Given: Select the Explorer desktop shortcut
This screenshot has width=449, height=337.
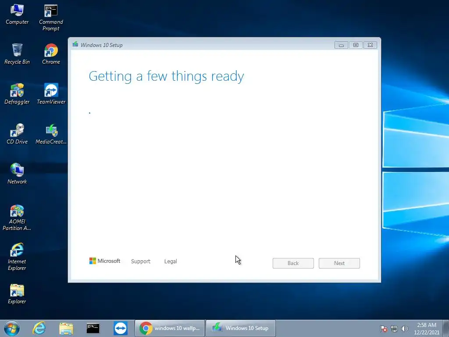Looking at the screenshot, I should pos(17,294).
